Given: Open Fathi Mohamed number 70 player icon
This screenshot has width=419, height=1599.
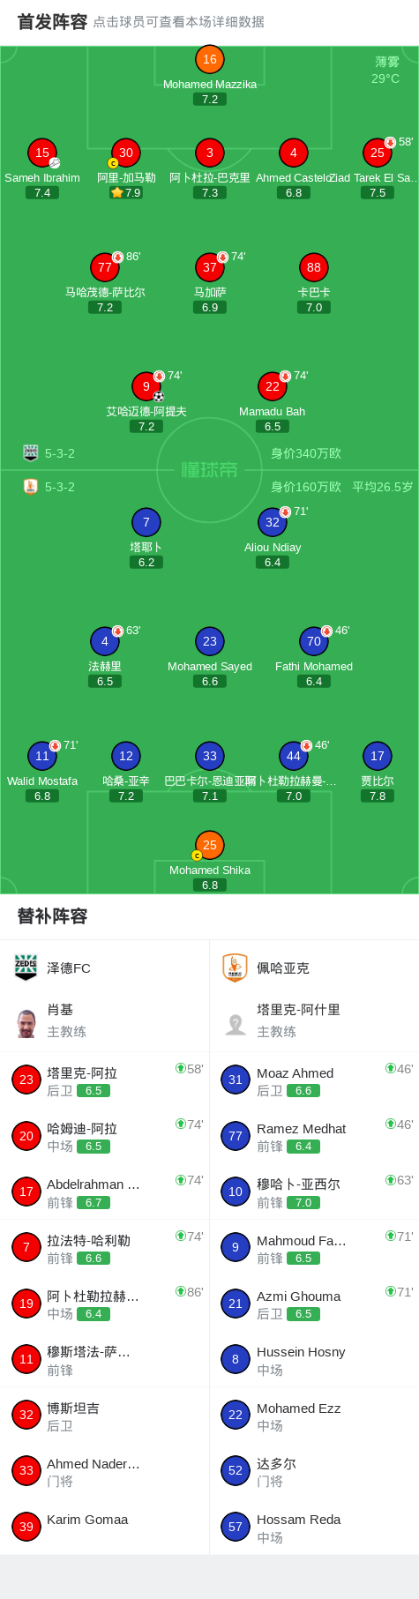Looking at the screenshot, I should point(314,641).
